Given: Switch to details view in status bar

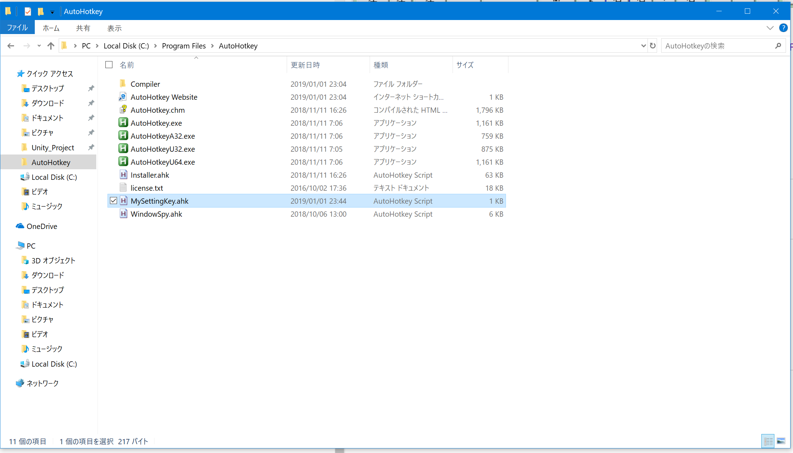Looking at the screenshot, I should [768, 441].
